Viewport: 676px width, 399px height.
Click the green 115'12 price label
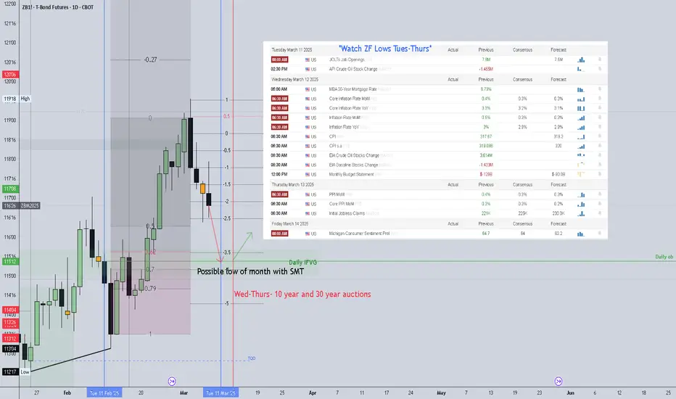10,261
